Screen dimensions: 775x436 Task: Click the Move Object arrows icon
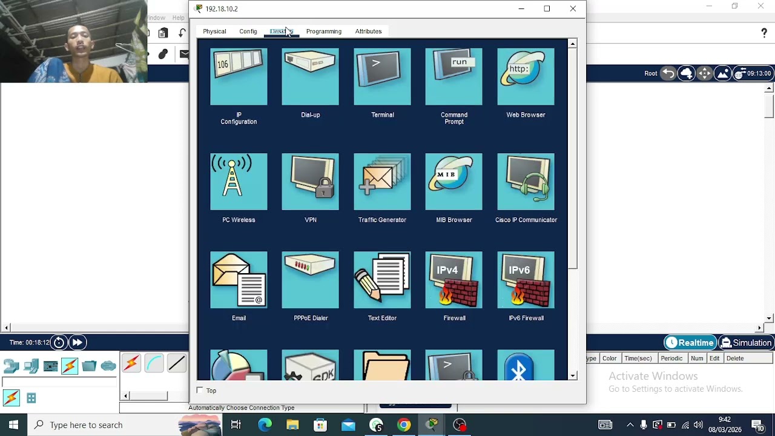704,73
